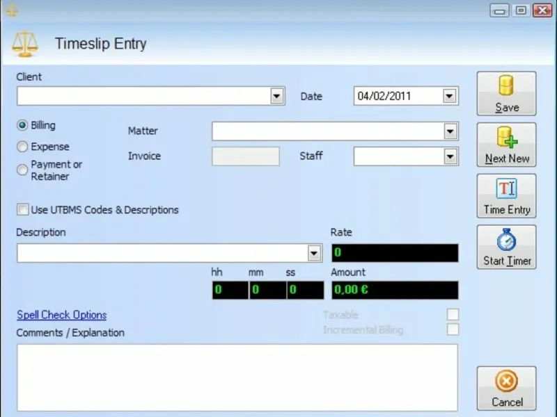Click in the Comments / Explanation box

pyautogui.click(x=237, y=377)
